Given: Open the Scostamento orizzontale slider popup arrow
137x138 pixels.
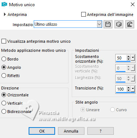Looking at the screenshot, I should (133, 58).
